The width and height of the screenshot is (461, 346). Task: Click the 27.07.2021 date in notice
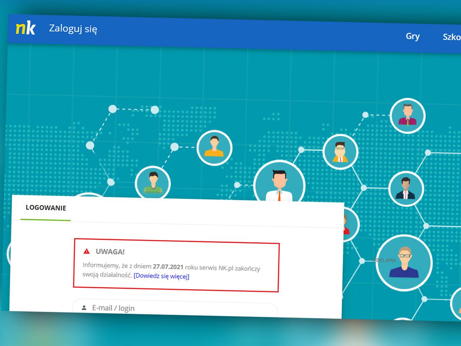(x=168, y=267)
